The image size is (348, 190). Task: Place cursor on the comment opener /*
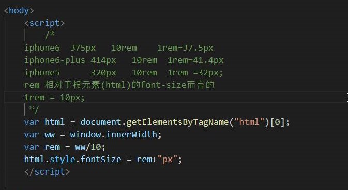click(50, 35)
